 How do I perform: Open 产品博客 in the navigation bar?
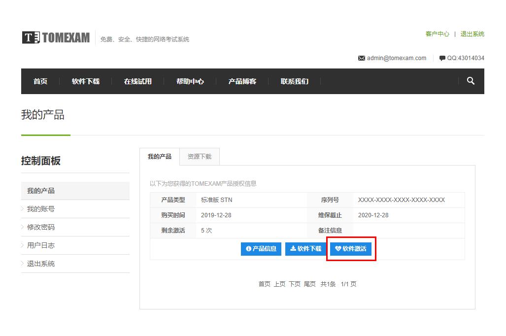pos(242,81)
